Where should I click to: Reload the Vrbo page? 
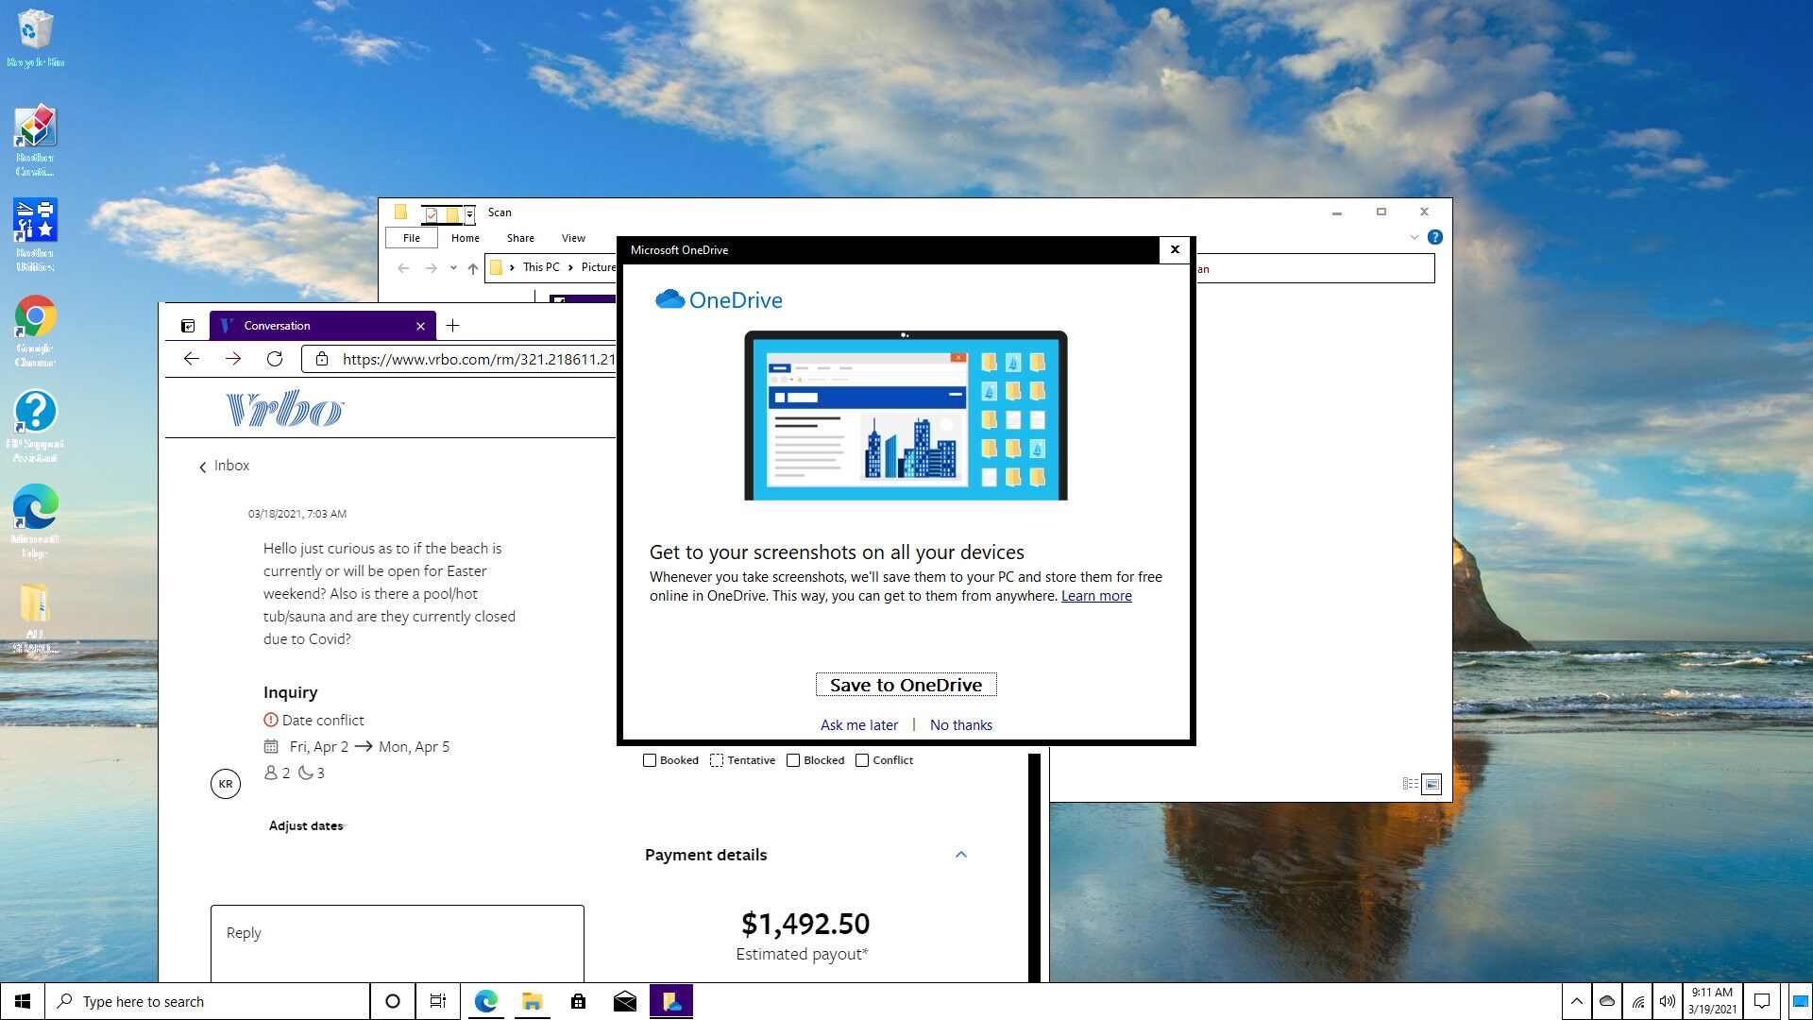(x=275, y=359)
